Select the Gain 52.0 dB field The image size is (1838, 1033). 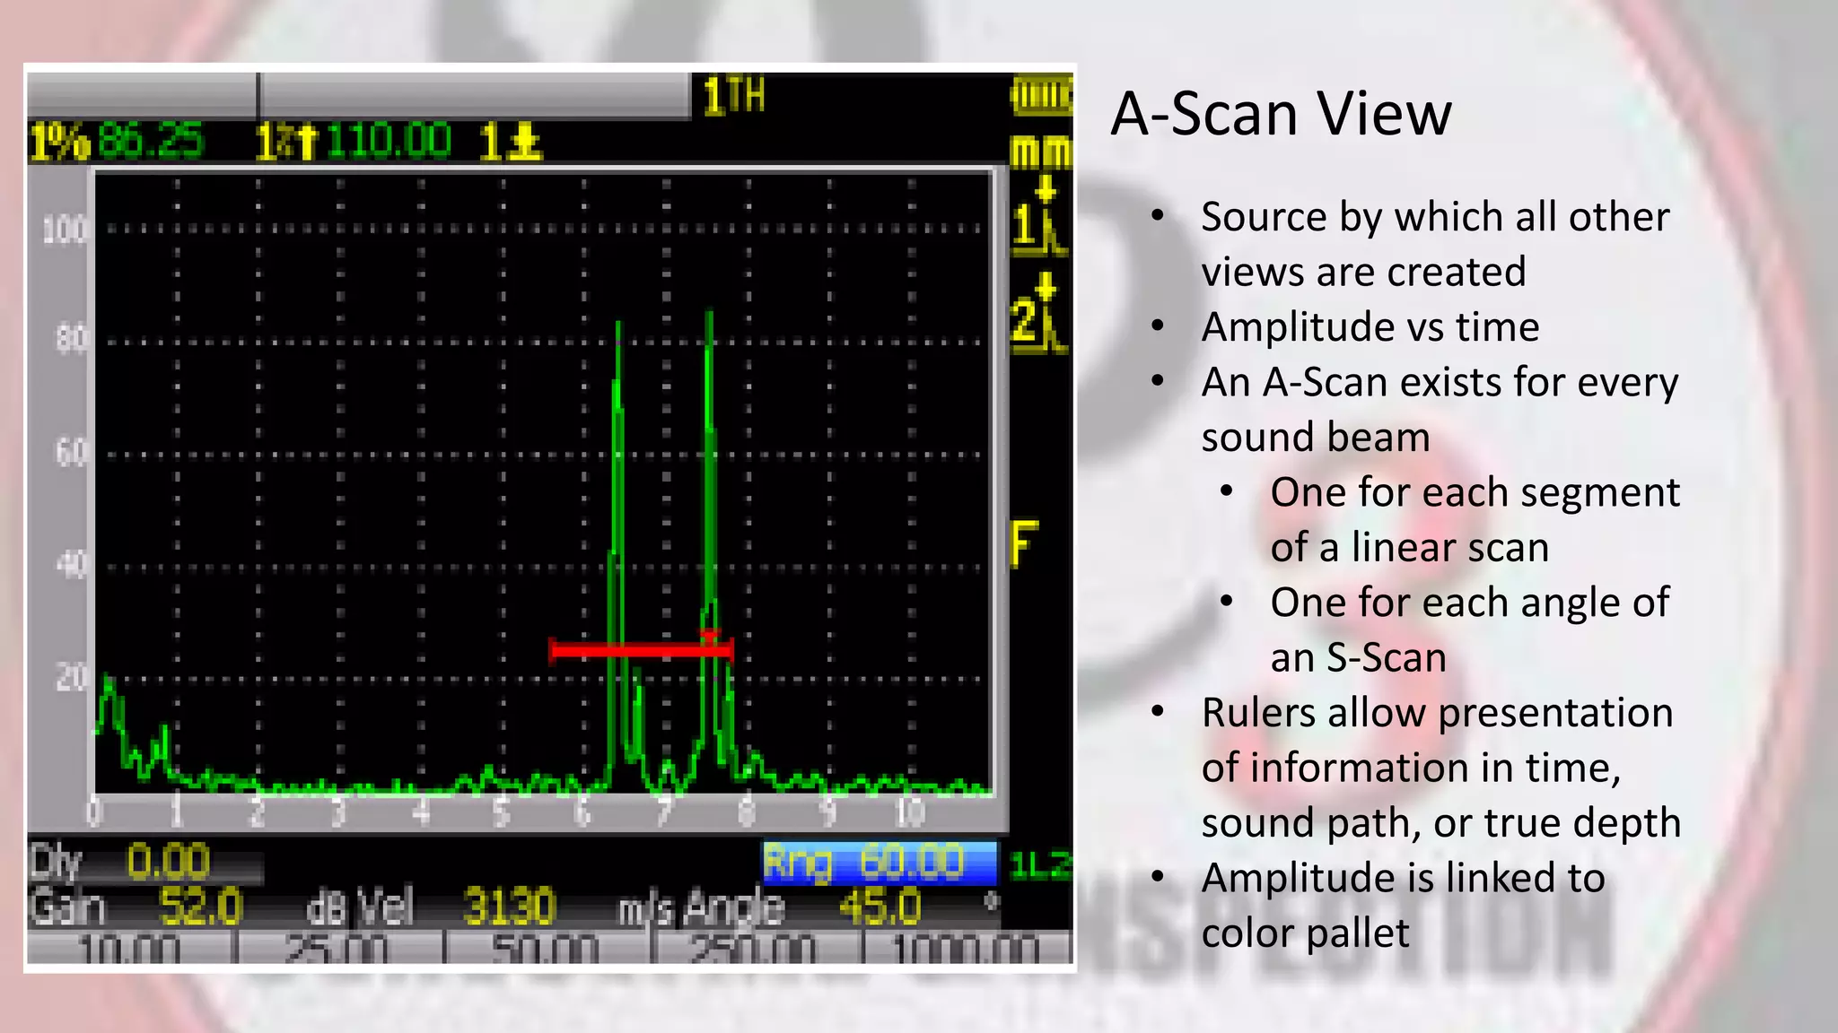point(187,907)
